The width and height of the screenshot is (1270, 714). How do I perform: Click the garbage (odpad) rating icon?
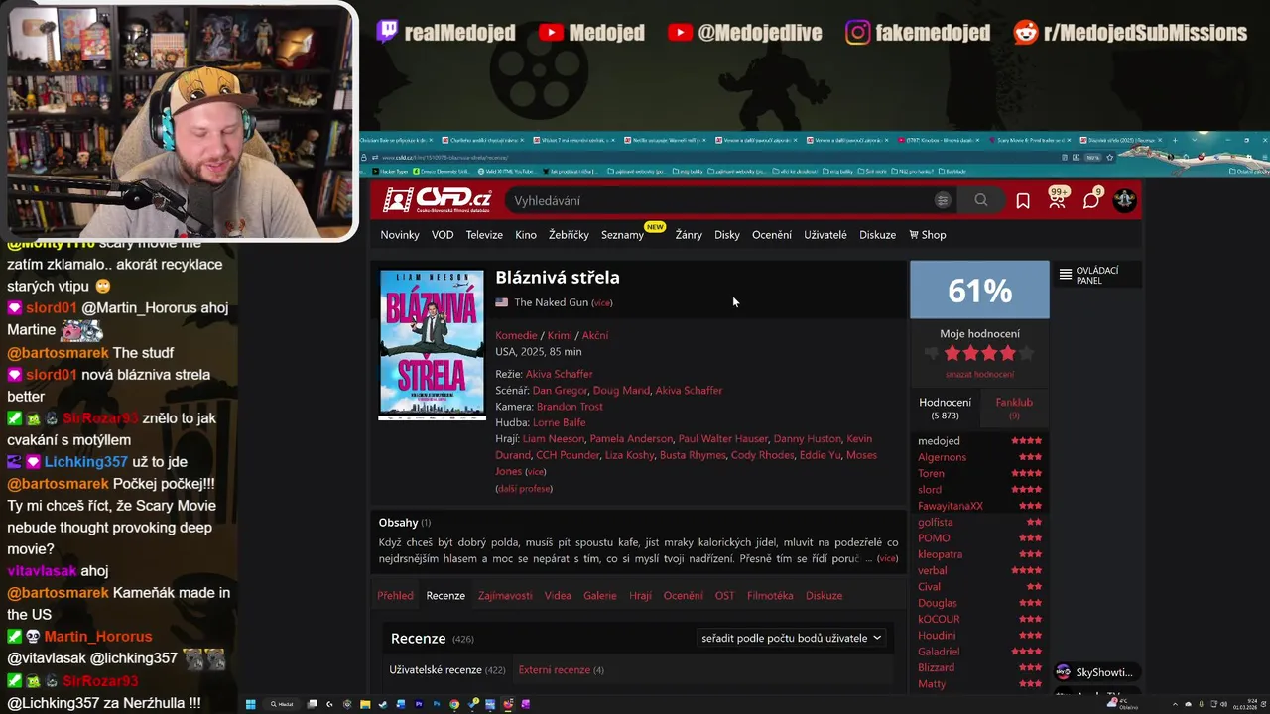[932, 353]
